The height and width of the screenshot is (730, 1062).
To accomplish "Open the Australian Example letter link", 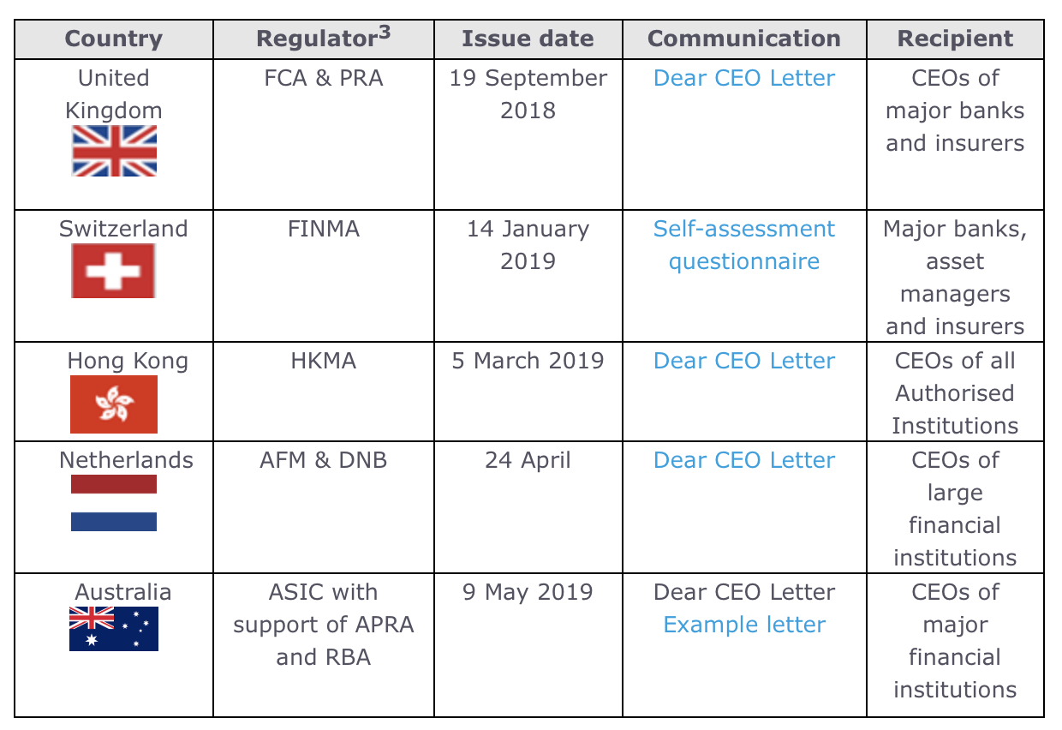I will [743, 625].
